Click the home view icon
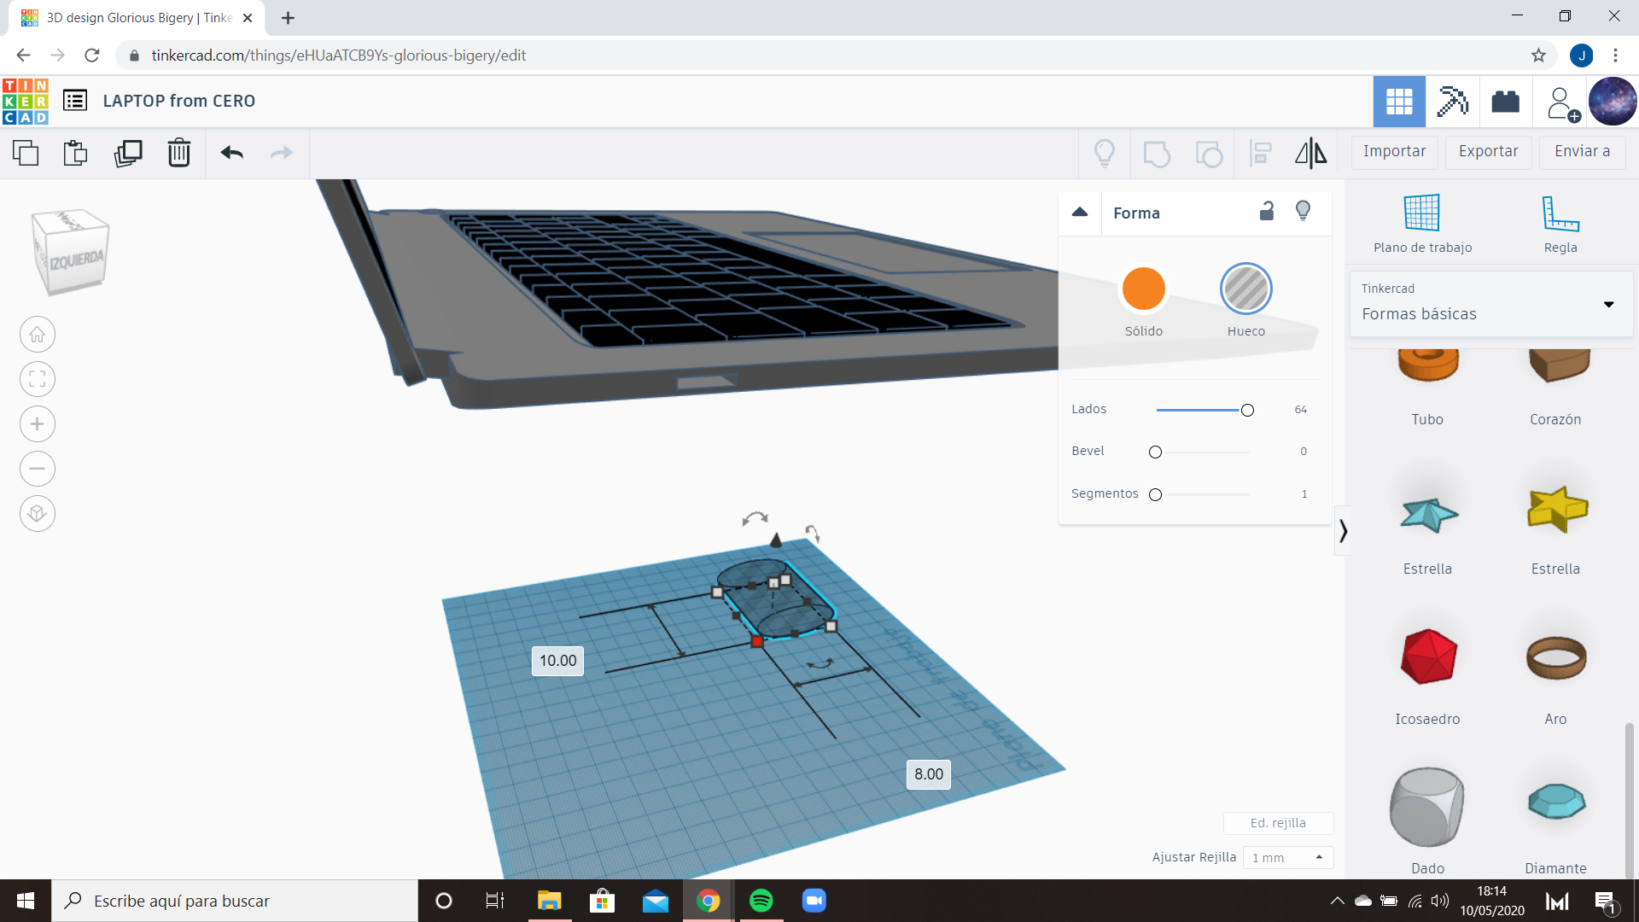This screenshot has width=1639, height=922. click(x=37, y=334)
